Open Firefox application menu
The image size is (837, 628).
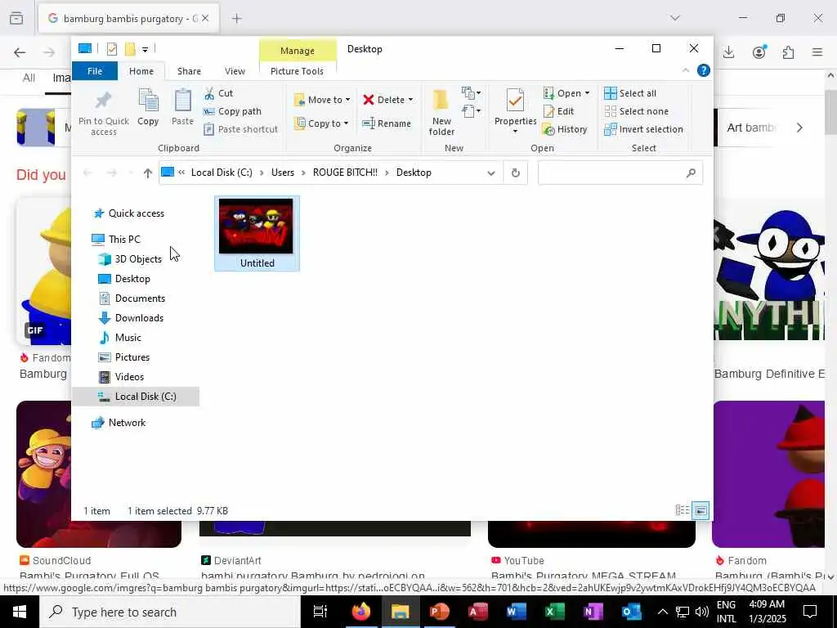[817, 52]
